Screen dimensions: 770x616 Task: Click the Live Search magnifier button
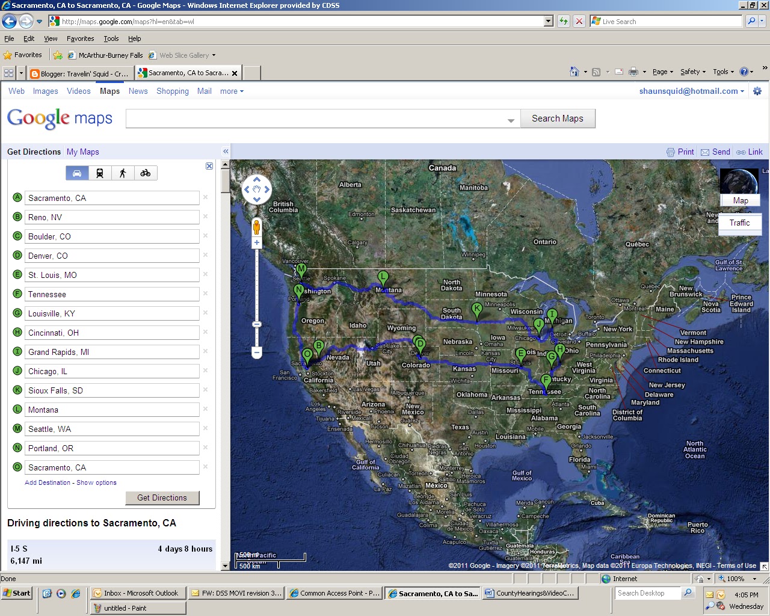(x=751, y=22)
